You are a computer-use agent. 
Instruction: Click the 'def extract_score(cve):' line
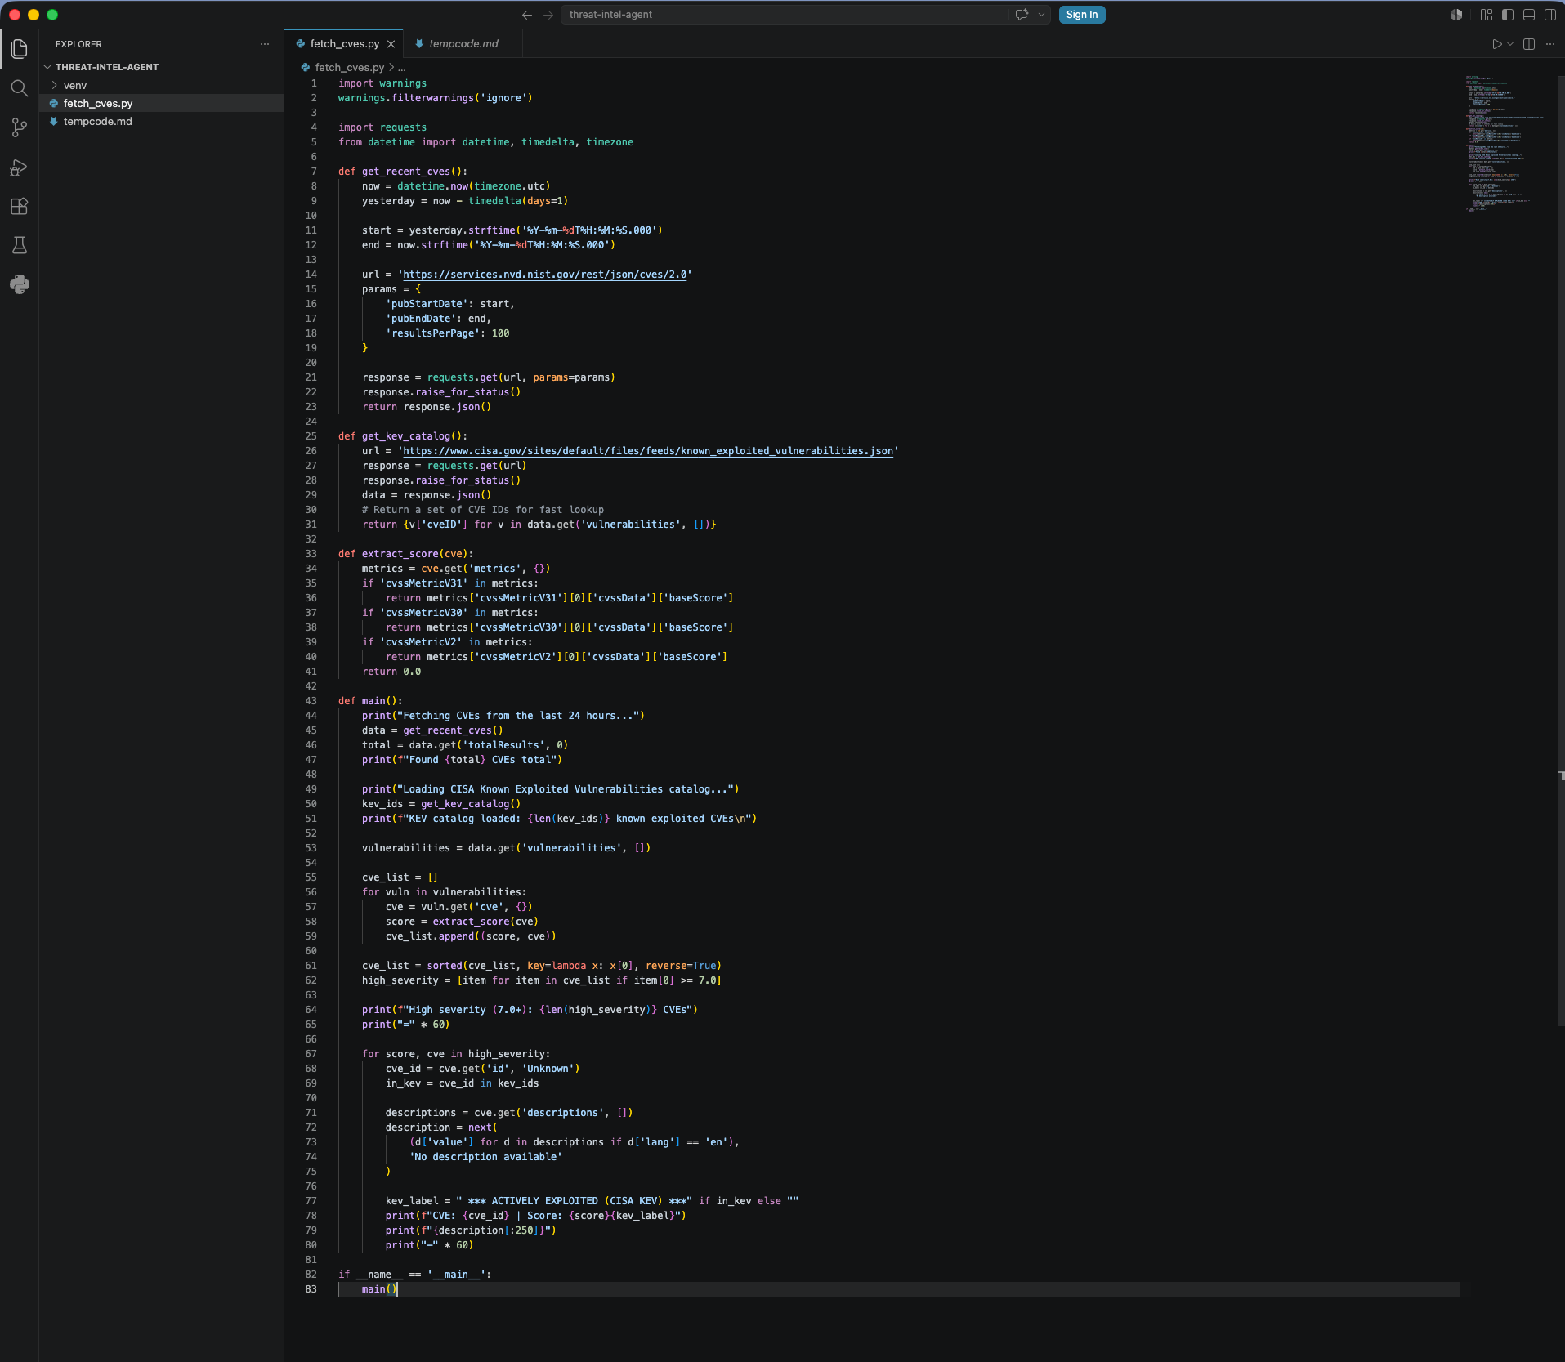tap(406, 554)
